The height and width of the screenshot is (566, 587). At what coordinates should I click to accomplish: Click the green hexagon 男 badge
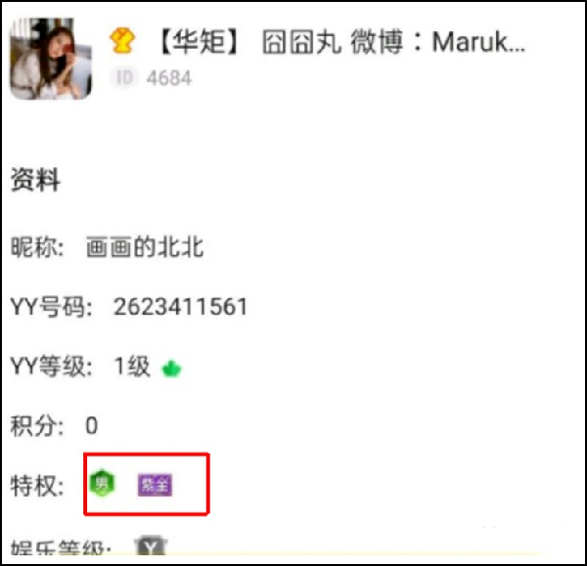coord(102,483)
